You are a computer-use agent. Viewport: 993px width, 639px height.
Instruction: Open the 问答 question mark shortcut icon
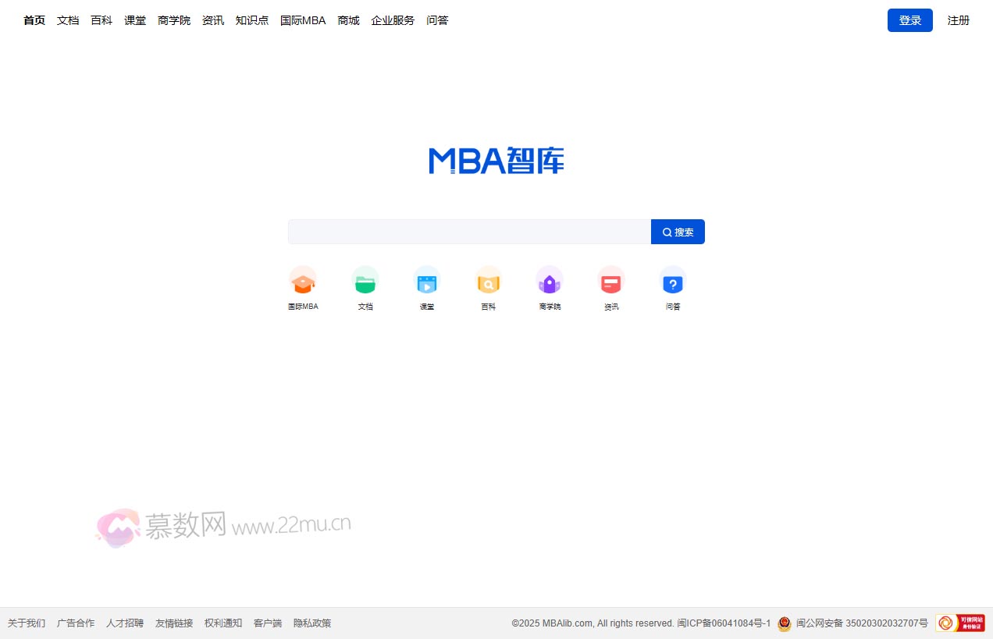coord(673,282)
